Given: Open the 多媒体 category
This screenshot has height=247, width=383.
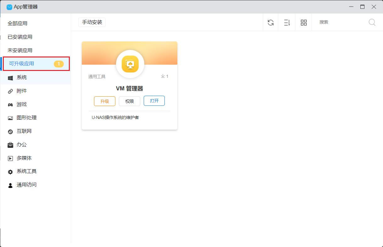Looking at the screenshot, I should click(x=24, y=158).
